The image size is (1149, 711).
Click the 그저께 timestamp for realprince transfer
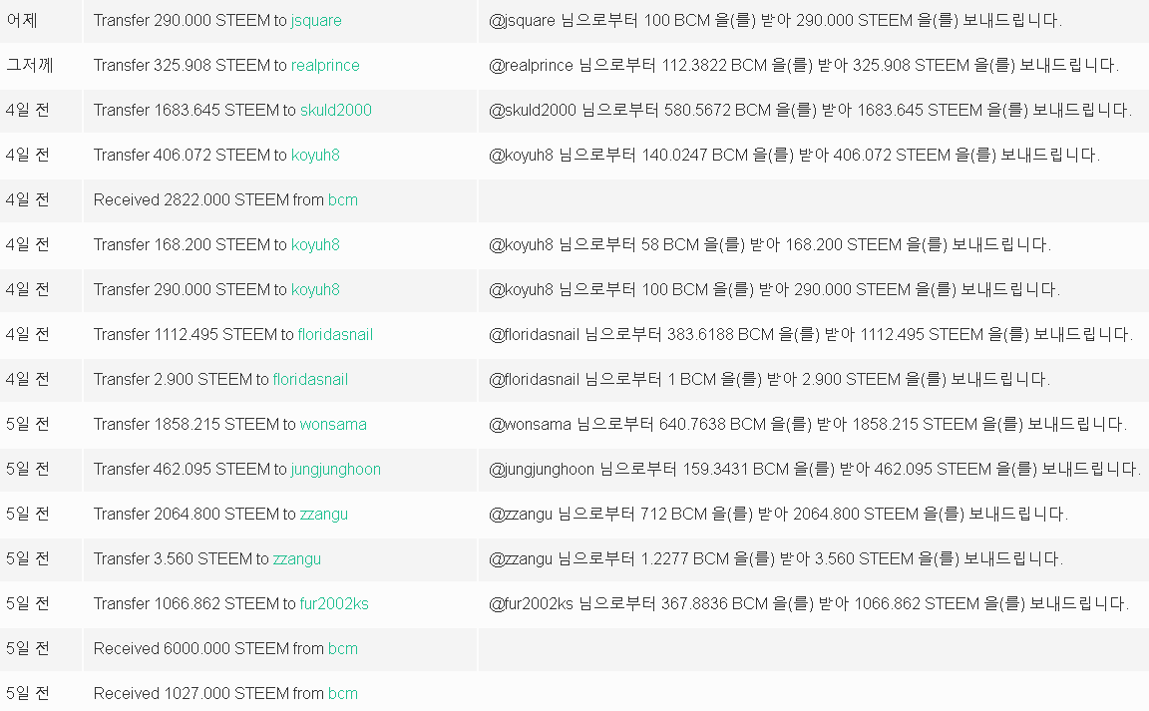tap(30, 65)
